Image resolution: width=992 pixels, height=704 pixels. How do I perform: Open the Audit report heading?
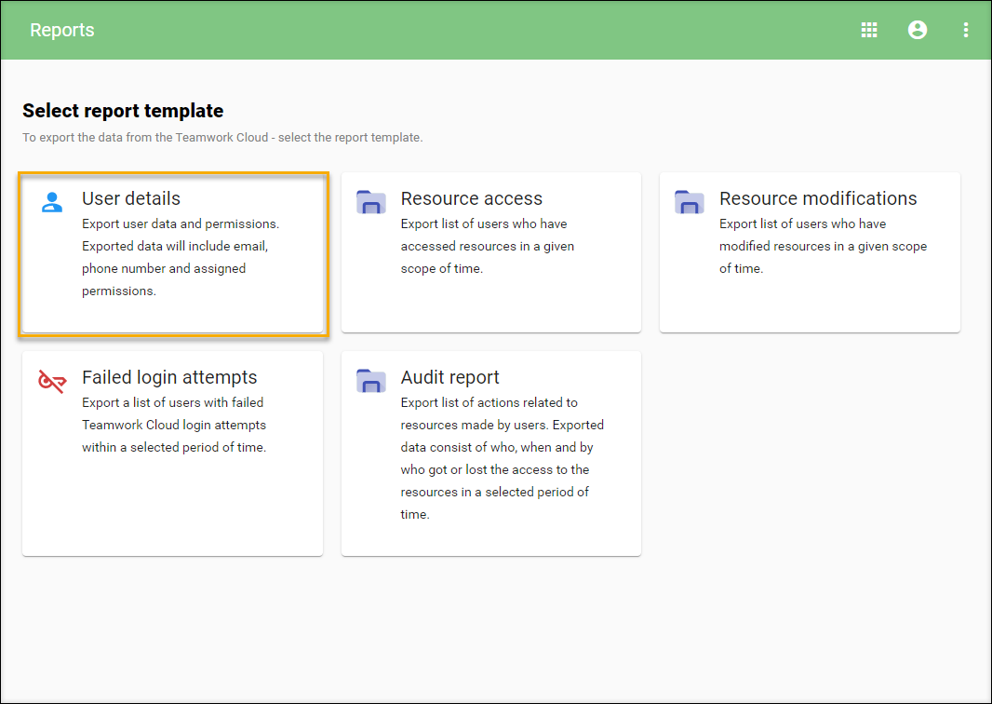pos(450,377)
